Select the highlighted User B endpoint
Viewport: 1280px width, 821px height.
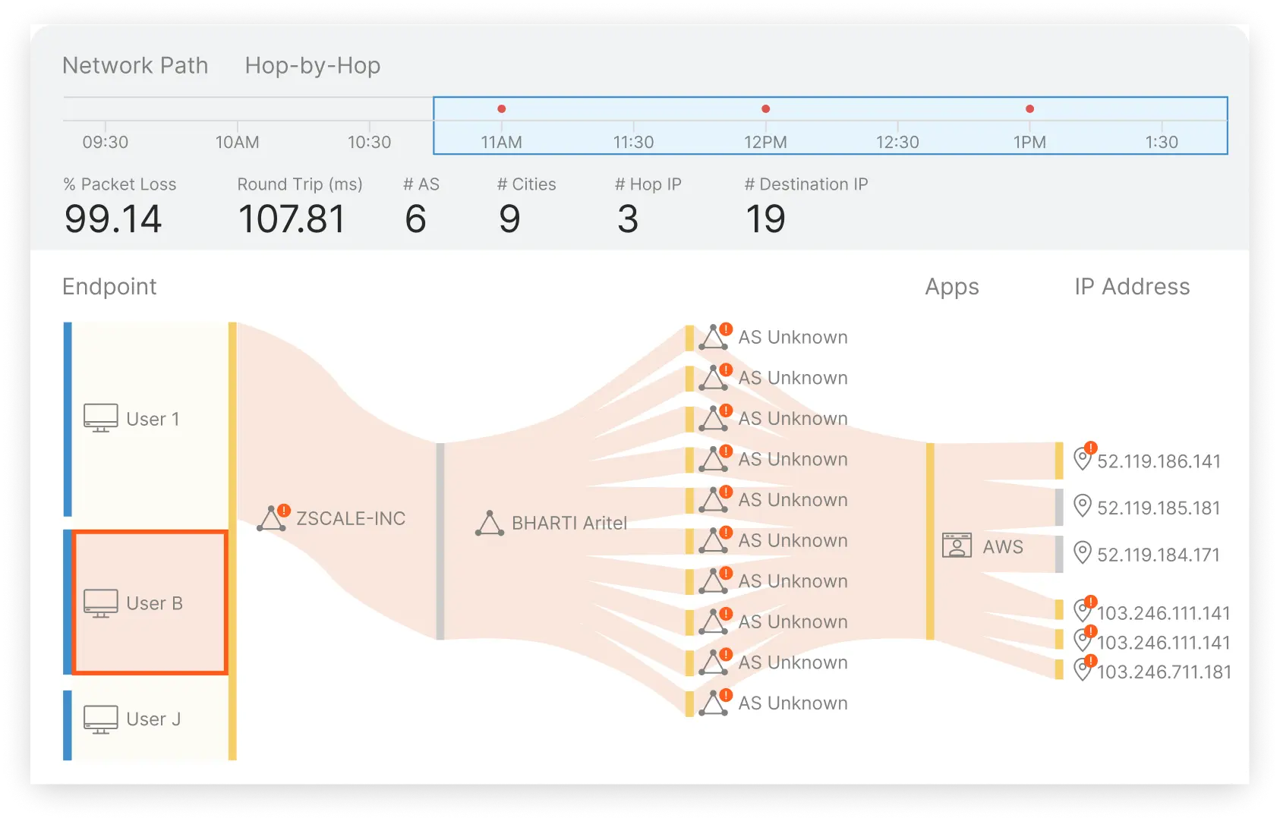tap(150, 601)
